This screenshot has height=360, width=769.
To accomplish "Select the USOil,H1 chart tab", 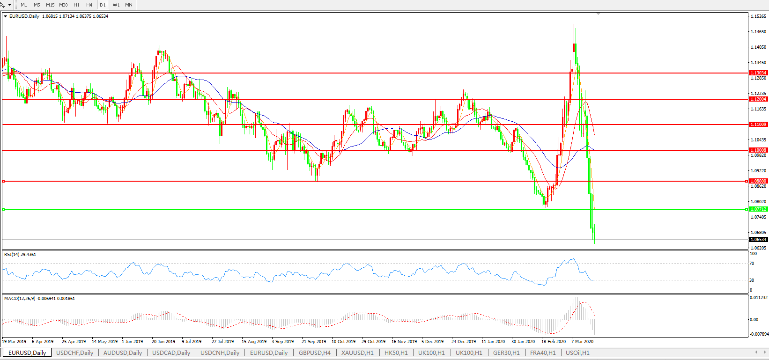I will 577,353.
